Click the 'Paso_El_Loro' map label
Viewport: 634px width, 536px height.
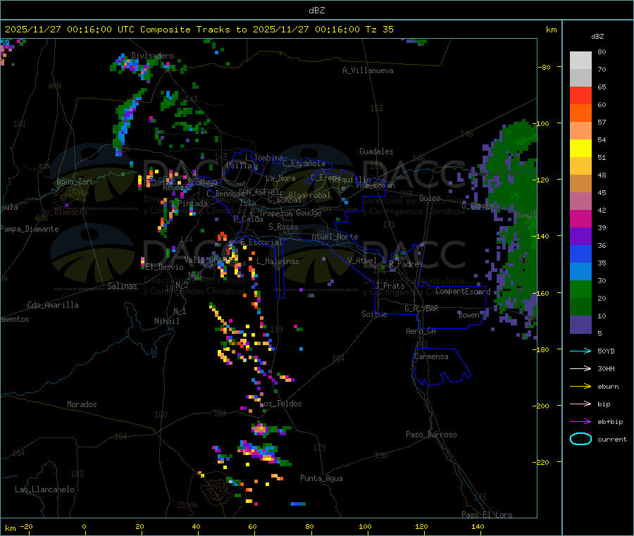[x=487, y=515]
